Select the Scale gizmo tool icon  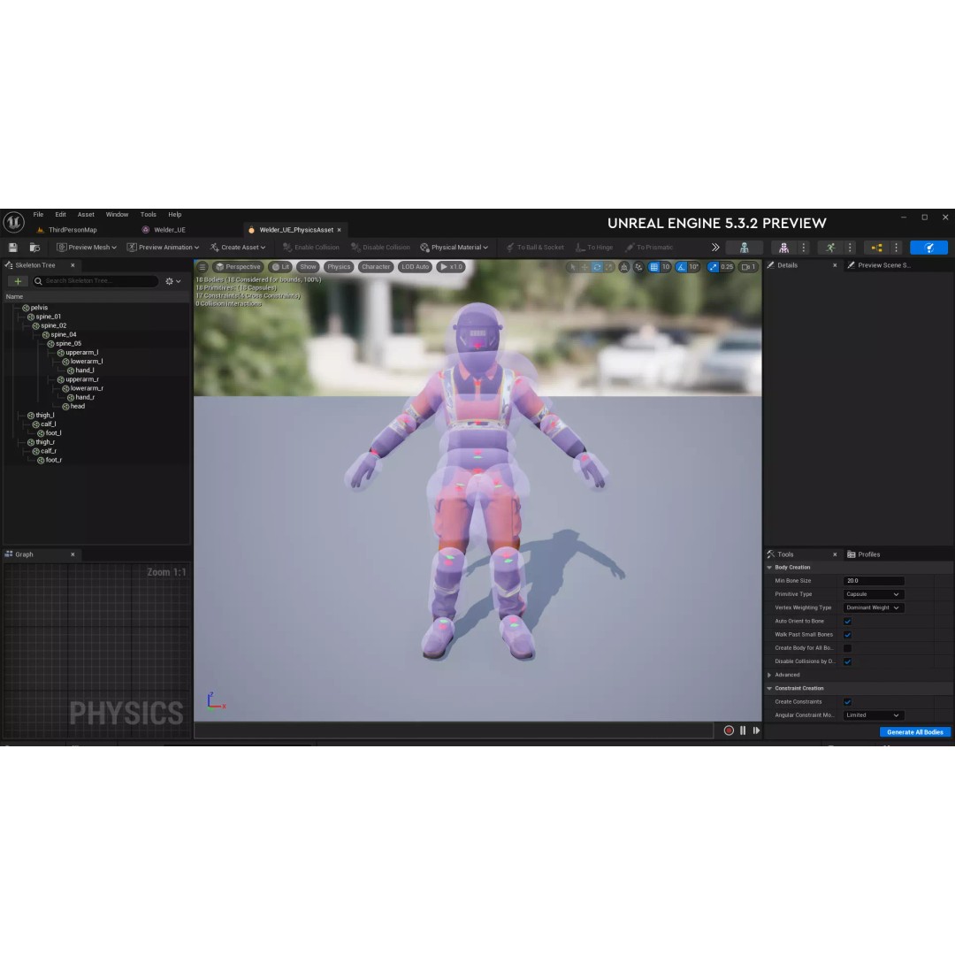click(x=608, y=267)
